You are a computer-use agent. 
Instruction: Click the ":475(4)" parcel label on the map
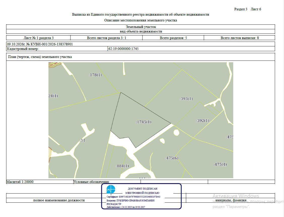point(220,164)
